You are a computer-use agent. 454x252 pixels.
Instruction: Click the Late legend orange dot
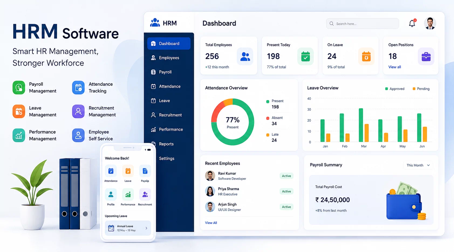[x=268, y=135]
